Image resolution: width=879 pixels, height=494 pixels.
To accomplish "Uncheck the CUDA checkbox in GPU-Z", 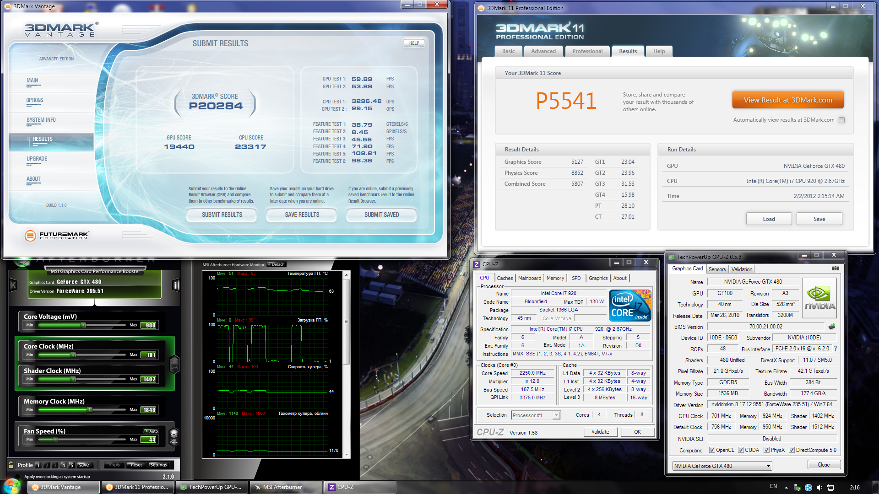I will pyautogui.click(x=741, y=450).
